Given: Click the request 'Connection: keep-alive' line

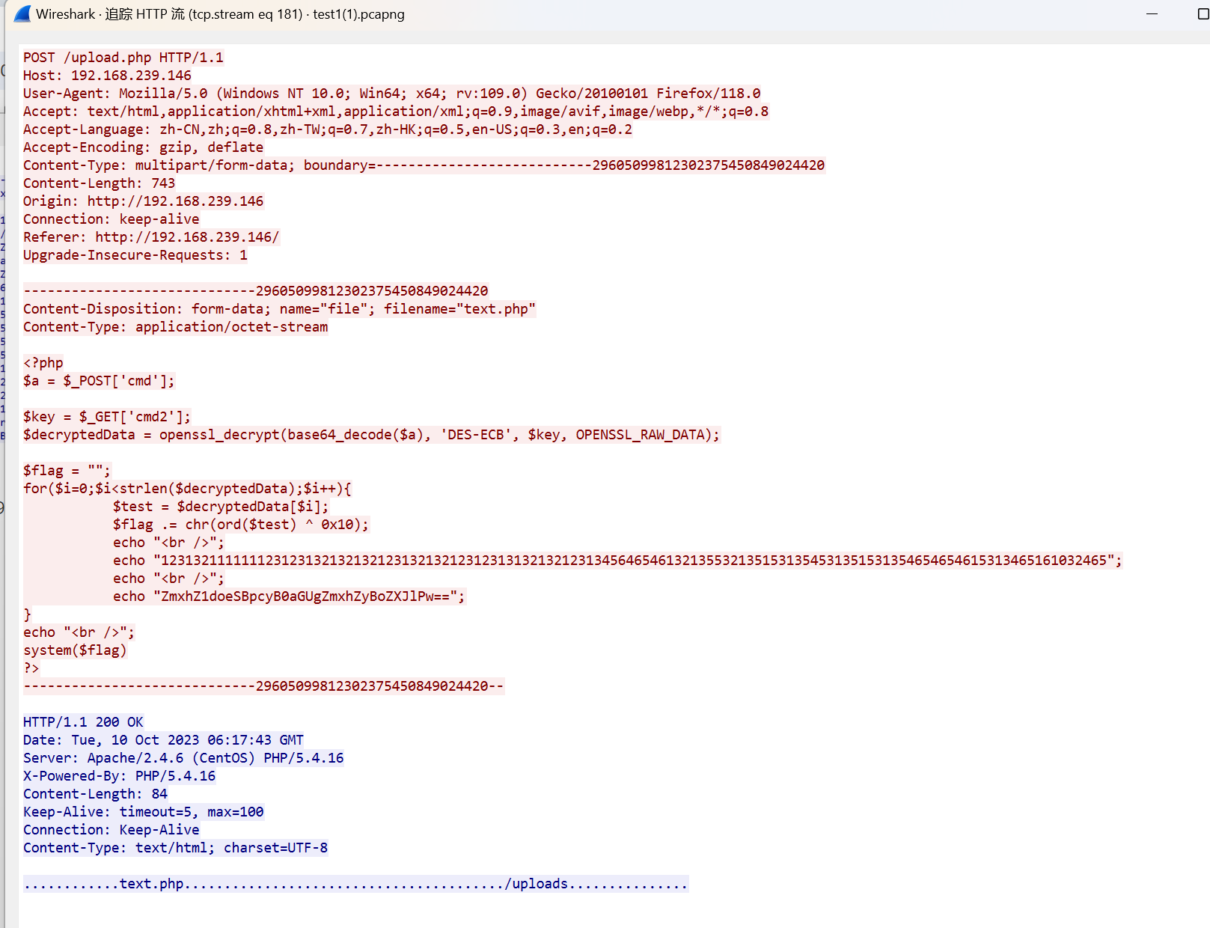Looking at the screenshot, I should [111, 219].
